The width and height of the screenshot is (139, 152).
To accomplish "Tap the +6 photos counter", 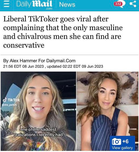I will pyautogui.click(x=126, y=141).
